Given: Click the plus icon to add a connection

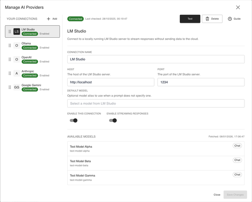Looking at the screenshot, I should 48,19.
